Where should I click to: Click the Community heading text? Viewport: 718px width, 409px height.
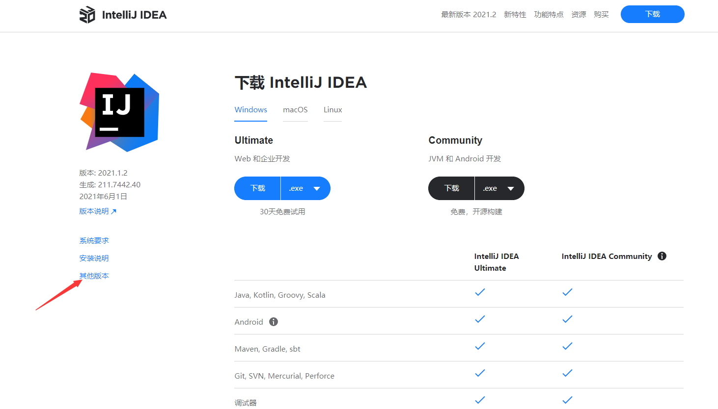(455, 140)
